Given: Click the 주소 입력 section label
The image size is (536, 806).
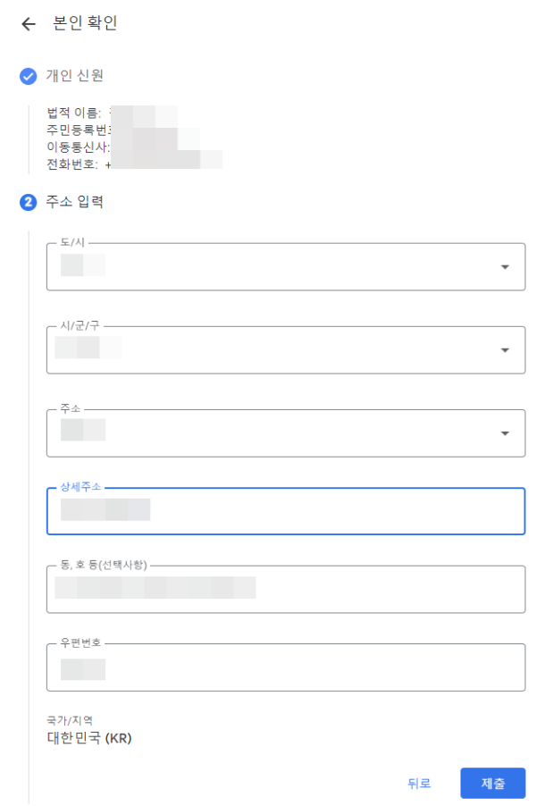Looking at the screenshot, I should click(x=77, y=202).
